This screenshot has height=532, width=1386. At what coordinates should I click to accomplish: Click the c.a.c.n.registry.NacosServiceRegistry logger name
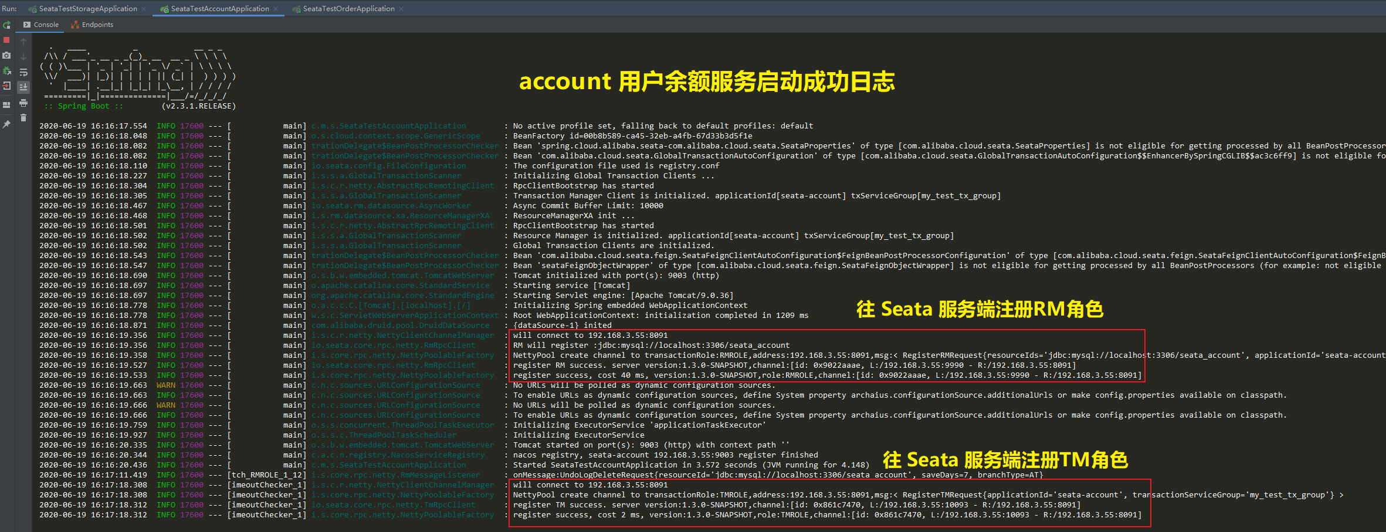coord(398,455)
